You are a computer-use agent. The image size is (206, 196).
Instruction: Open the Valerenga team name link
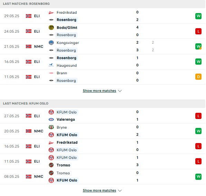pyautogui.click(x=66, y=119)
